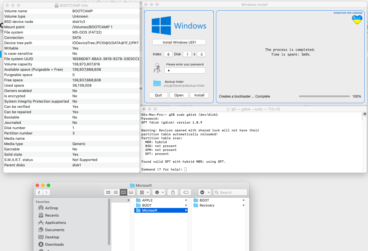
Task: Click the Index field showing 8
Action: (168, 54)
